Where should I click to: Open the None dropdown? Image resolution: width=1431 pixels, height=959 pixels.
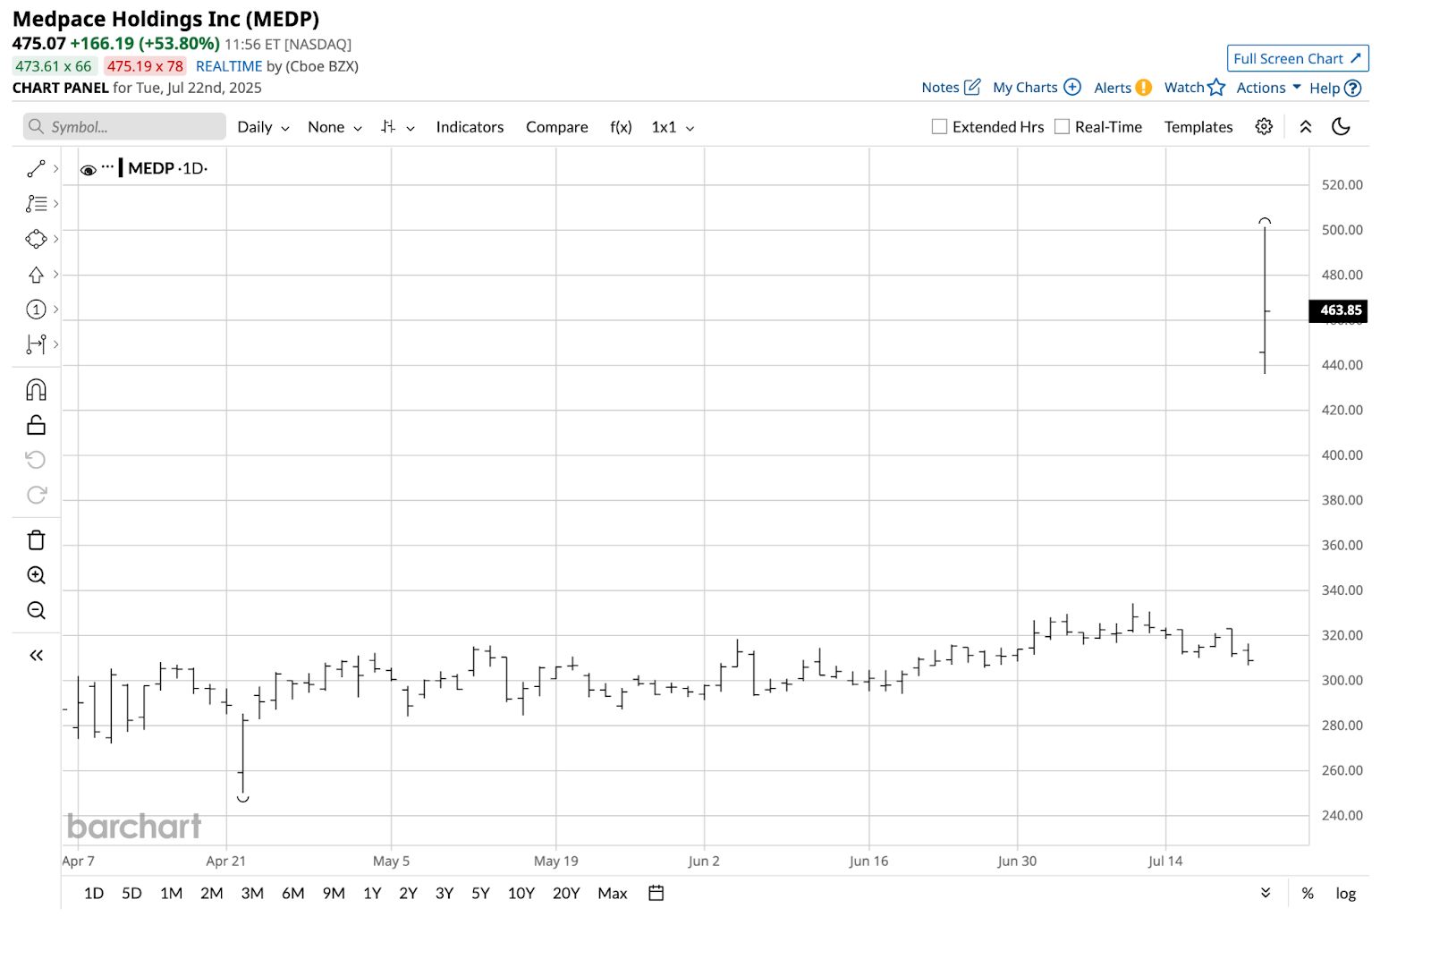334,127
